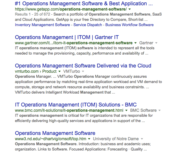Open Operations Management Software Delivered via Cloud

tap(83, 66)
